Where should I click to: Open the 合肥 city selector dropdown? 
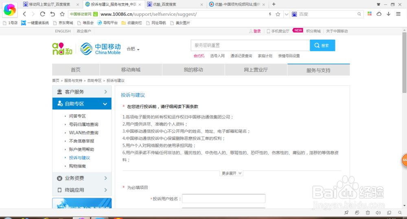click(133, 49)
